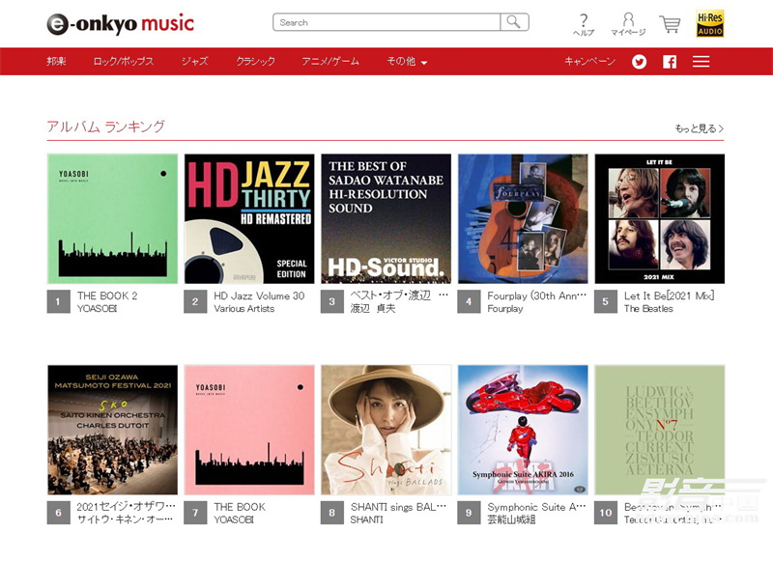Open SHANTI sings Ballads album cover
Viewport: 773px width, 561px height.
coord(386,430)
